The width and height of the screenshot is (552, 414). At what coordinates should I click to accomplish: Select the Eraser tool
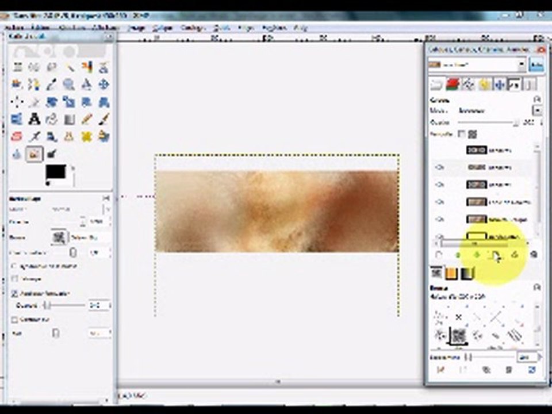click(17, 137)
